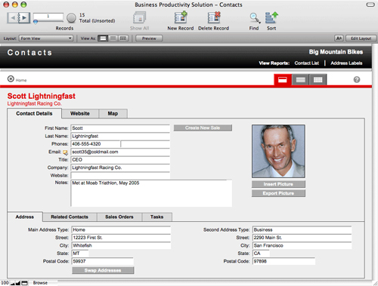The image size is (378, 286).
Task: Toggle status toolbar icon at bottom
Action: pos(24,283)
